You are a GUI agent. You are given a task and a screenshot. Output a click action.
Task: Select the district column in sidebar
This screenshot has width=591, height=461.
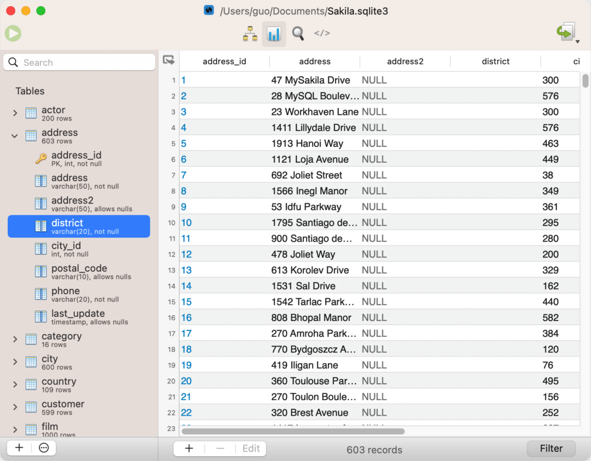[79, 226]
